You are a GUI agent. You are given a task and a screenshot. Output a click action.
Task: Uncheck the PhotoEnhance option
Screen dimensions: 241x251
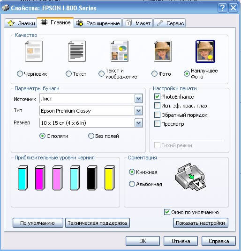point(157,97)
